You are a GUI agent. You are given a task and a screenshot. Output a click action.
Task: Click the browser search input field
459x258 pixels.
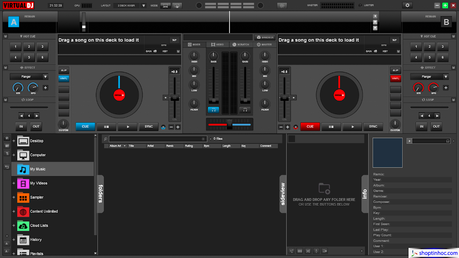click(157, 139)
